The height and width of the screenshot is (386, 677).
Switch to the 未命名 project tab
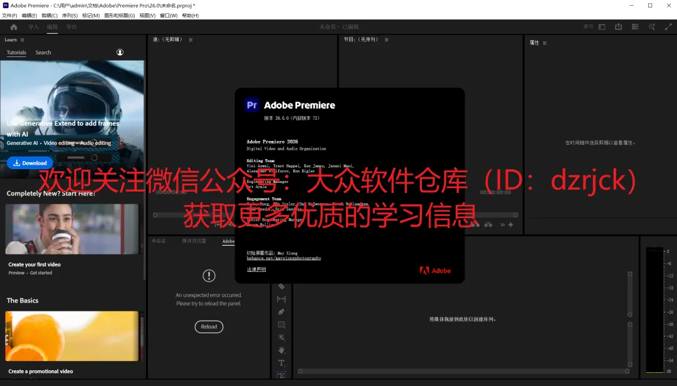(x=159, y=241)
